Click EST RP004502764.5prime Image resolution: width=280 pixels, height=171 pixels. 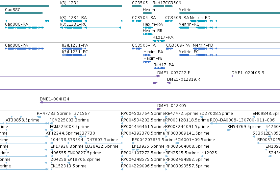pos(143,114)
